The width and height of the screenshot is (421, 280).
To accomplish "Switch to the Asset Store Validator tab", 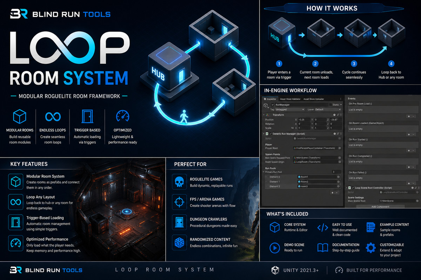I will click(x=290, y=99).
